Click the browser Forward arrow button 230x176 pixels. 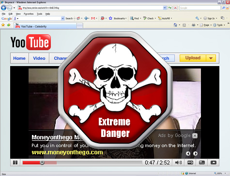(x=9, y=8)
